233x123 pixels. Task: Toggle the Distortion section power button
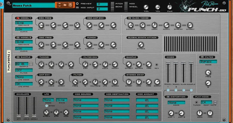click(x=168, y=97)
